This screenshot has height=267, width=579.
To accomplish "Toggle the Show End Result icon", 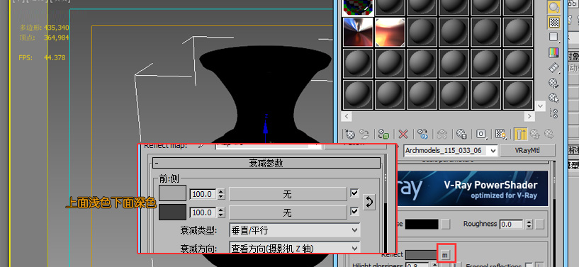I will point(520,134).
